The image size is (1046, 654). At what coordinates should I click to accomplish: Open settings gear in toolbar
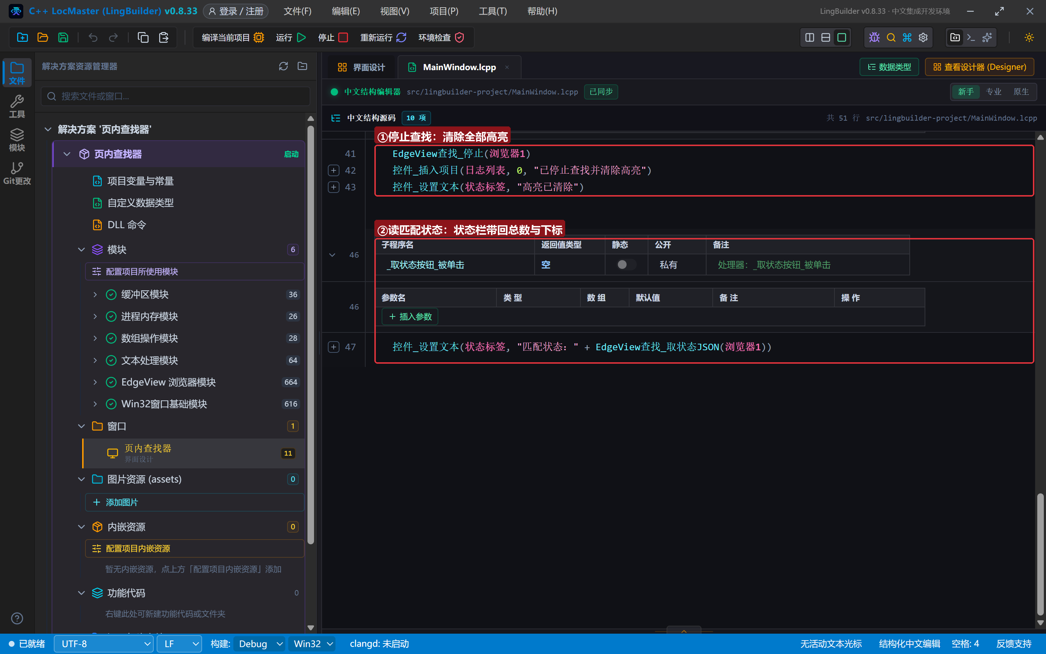(x=923, y=38)
